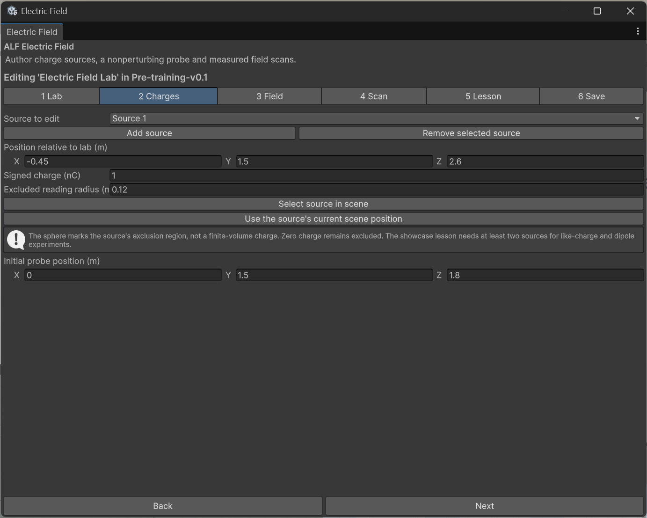Screen dimensions: 647x518
Task: Select the Electric Field window tab
Action: (32, 32)
